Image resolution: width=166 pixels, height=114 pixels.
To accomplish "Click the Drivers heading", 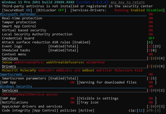I will point(9,66).
